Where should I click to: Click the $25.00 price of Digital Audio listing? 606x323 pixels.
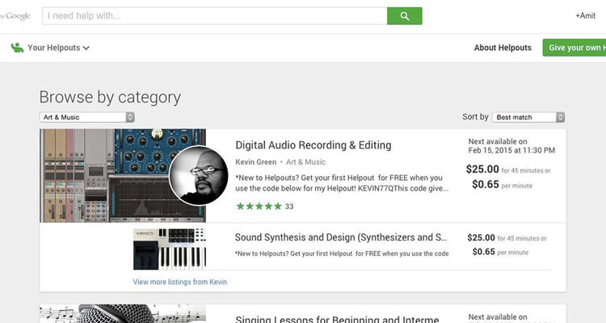click(x=482, y=170)
